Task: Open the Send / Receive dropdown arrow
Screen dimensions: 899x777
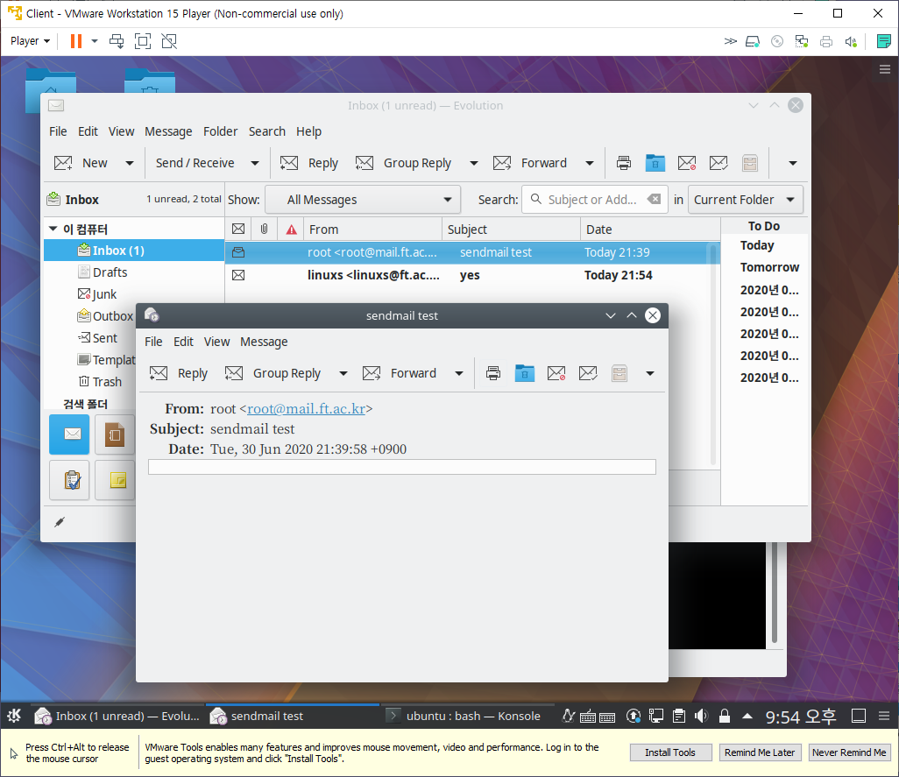Action: [x=255, y=163]
